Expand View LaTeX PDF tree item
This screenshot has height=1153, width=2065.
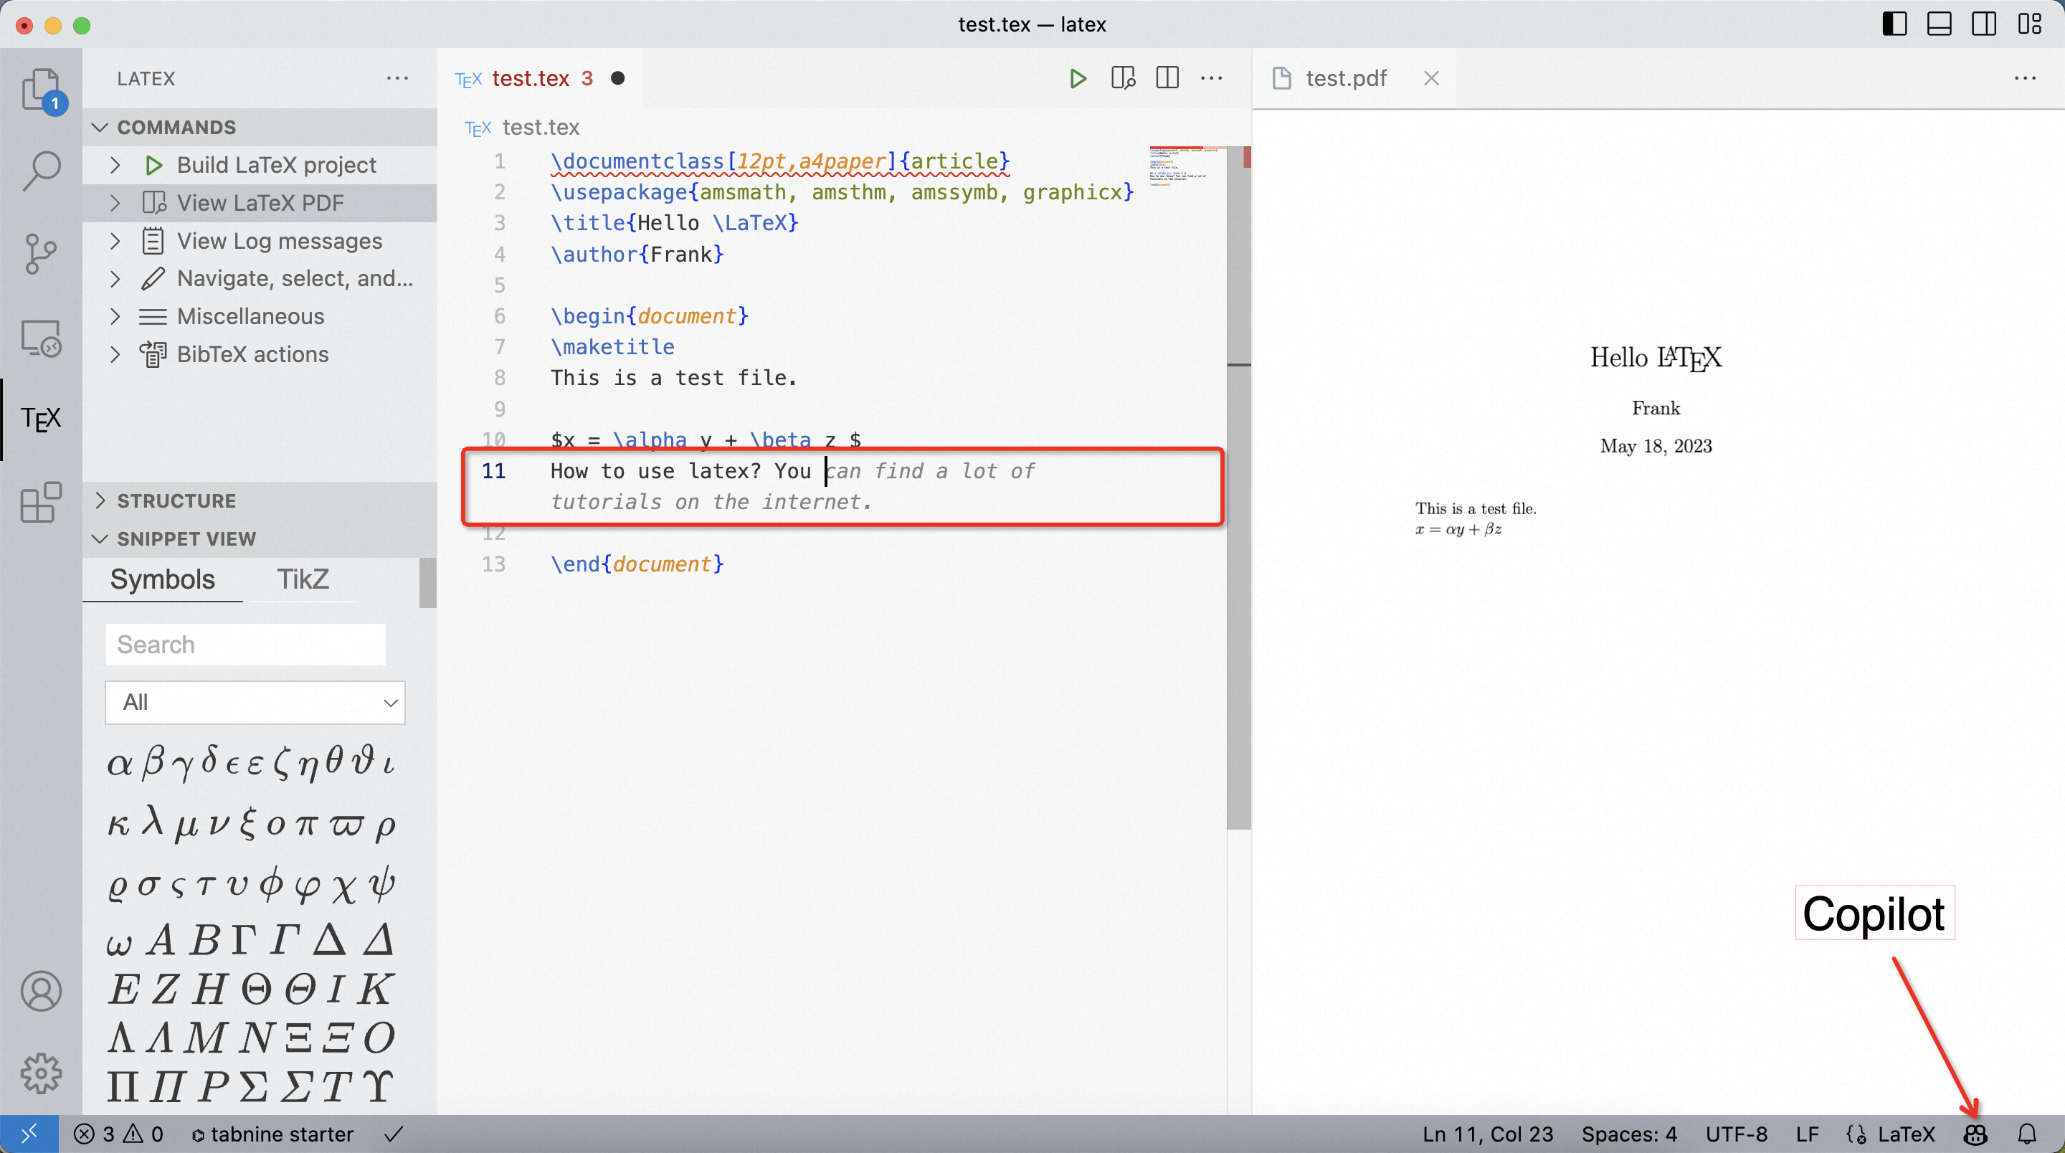click(x=115, y=203)
